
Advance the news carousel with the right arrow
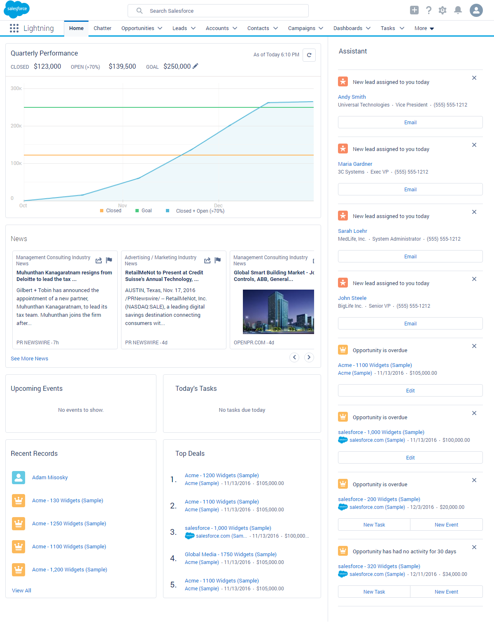pos(309,357)
